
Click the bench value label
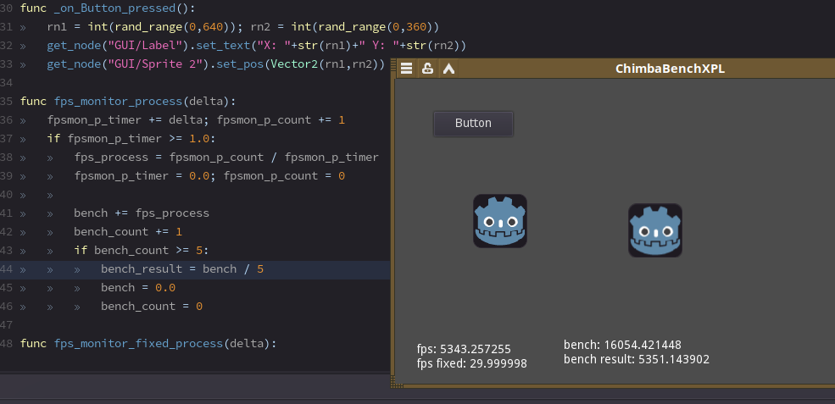622,345
